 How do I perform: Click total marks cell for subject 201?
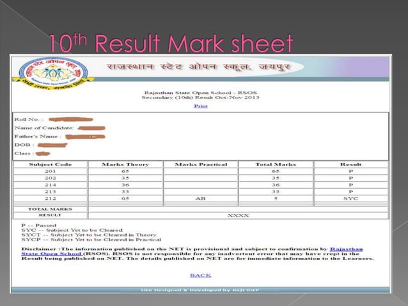click(276, 172)
